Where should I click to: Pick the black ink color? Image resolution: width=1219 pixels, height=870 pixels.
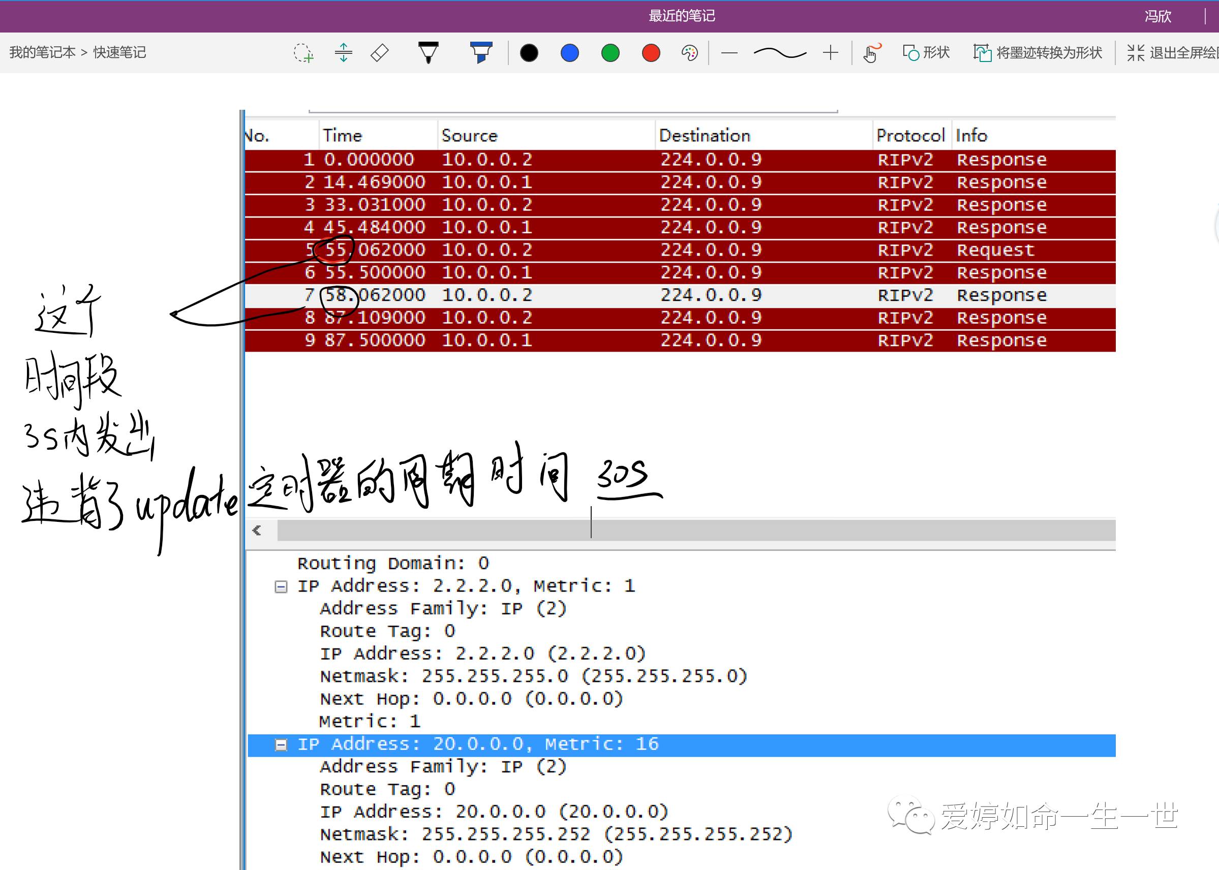[x=529, y=53]
